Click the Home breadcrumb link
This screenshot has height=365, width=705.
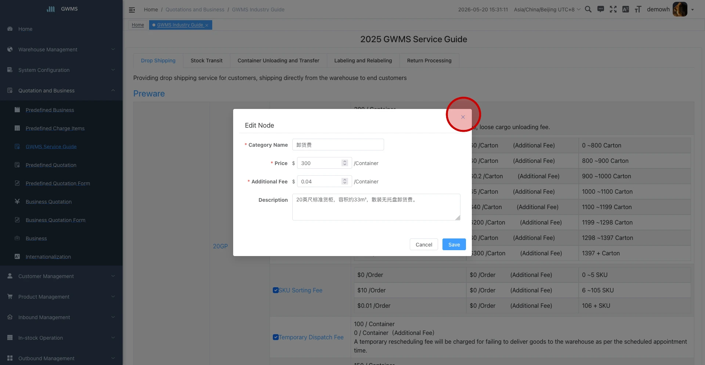click(151, 10)
